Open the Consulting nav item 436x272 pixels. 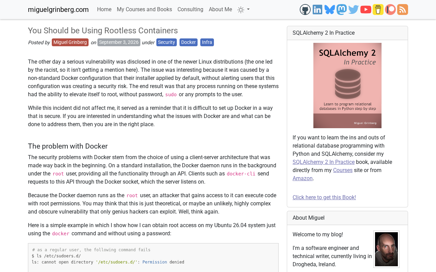pyautogui.click(x=190, y=10)
